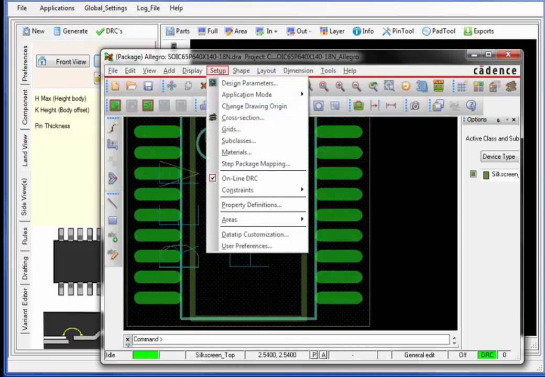Click the 3D viewer icon

(422, 86)
